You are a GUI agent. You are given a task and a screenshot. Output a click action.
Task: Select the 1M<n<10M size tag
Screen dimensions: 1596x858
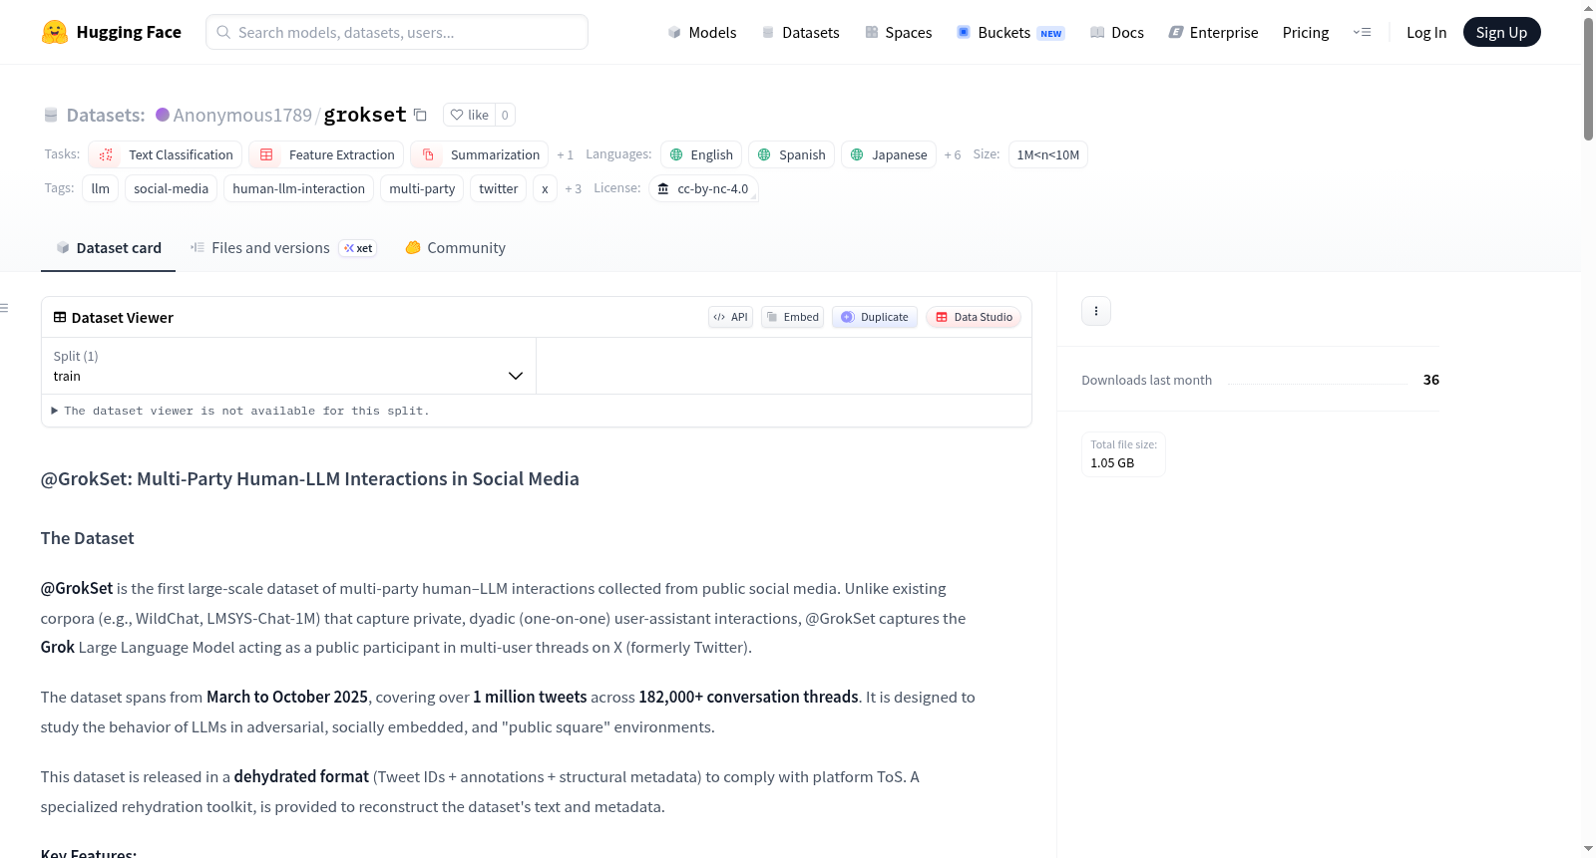click(1048, 154)
